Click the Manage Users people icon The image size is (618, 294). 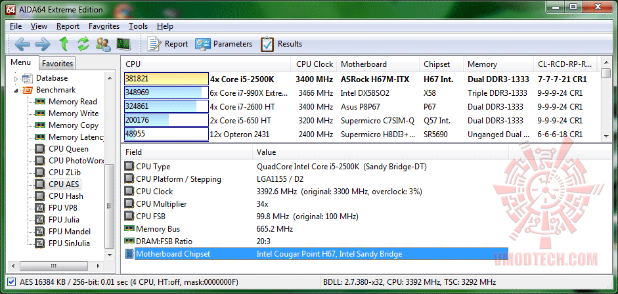point(103,44)
